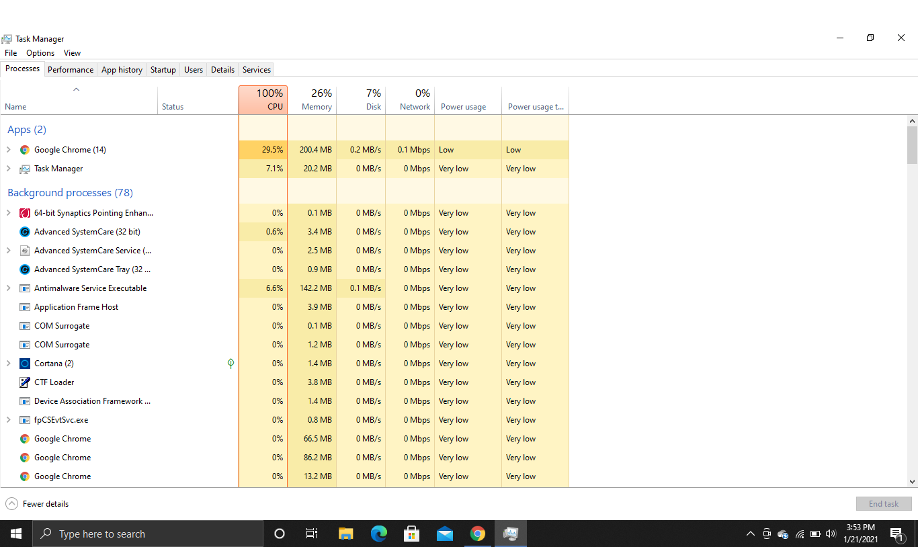The width and height of the screenshot is (918, 547).
Task: Click the Background processes (78) heading
Action: 70,193
